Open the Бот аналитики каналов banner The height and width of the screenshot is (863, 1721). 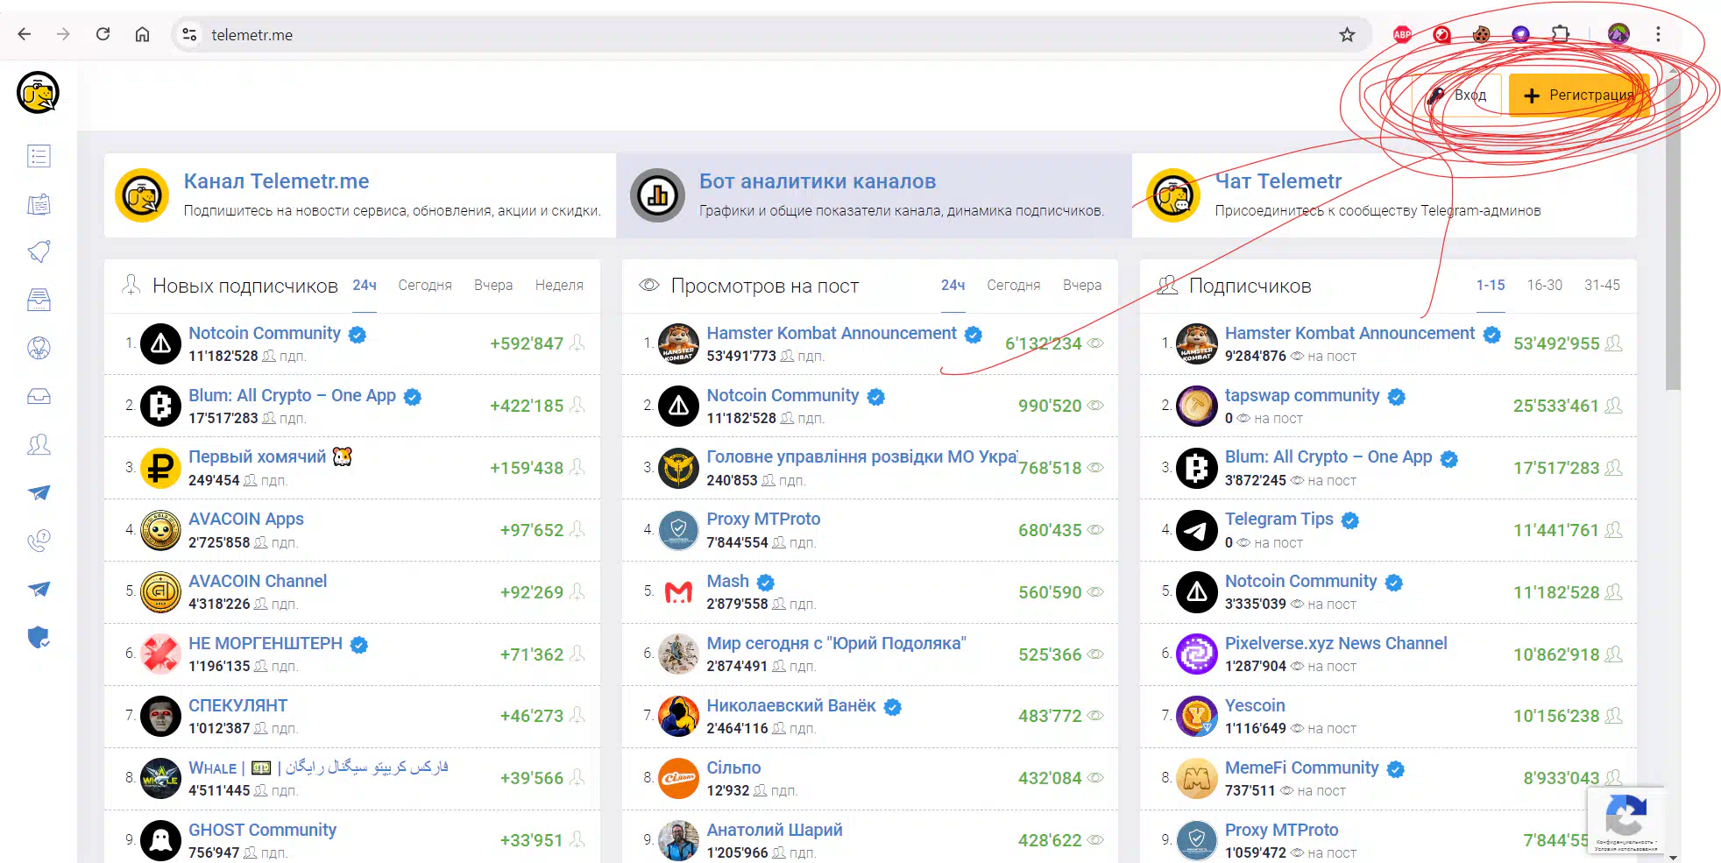[x=874, y=195]
